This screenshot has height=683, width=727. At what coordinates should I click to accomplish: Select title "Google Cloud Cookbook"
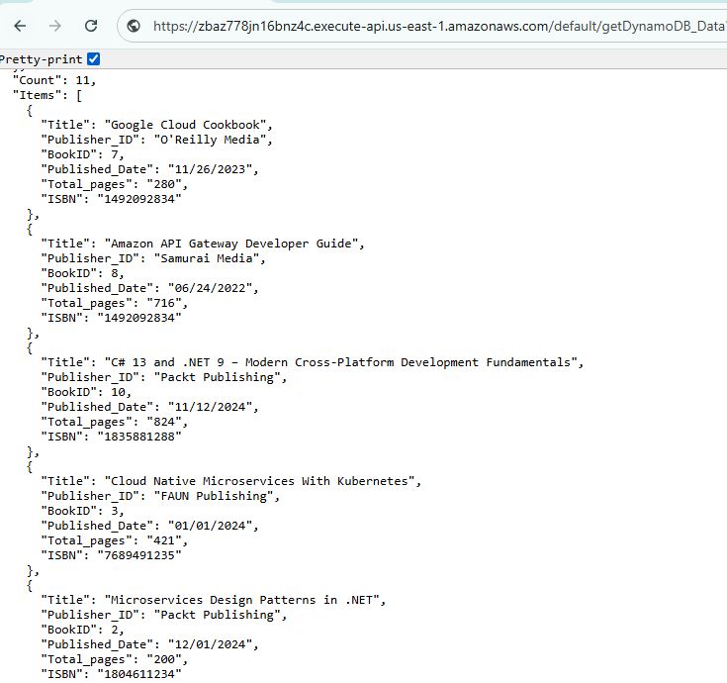tap(186, 125)
